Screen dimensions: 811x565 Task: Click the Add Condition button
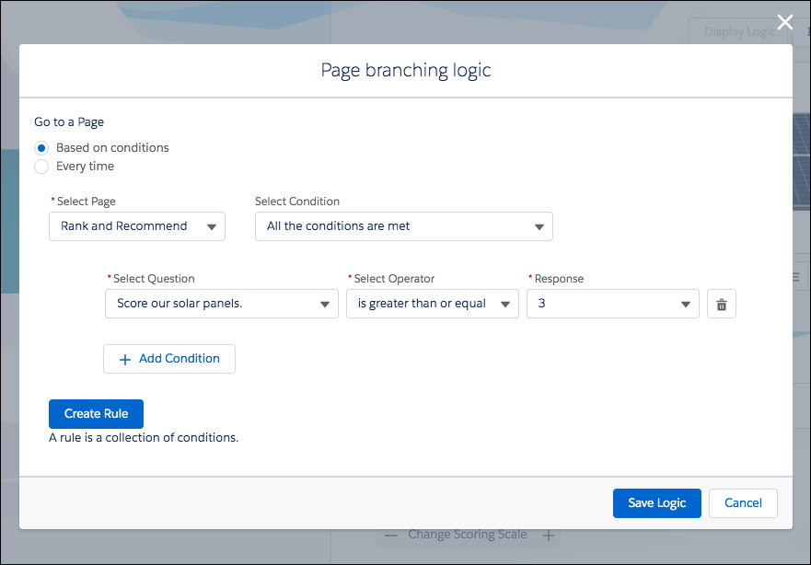point(169,359)
